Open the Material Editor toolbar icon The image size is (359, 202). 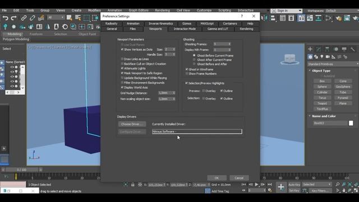[329, 18]
